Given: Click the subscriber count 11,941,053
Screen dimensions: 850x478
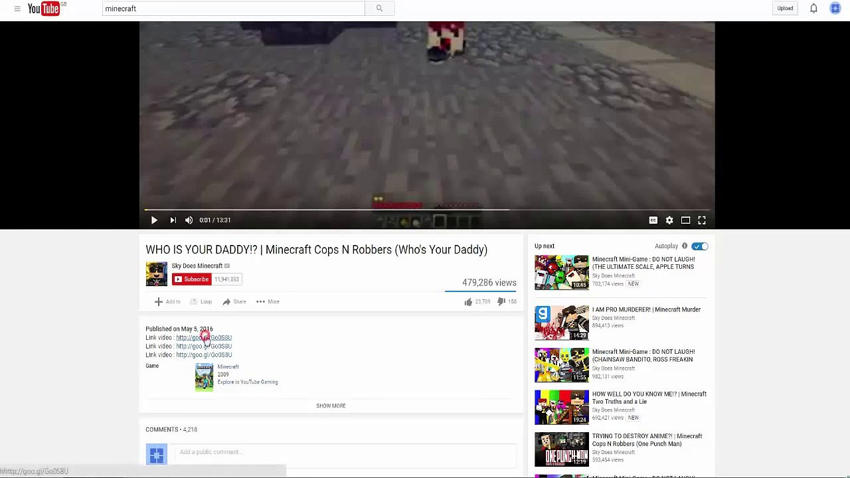Looking at the screenshot, I should 226,279.
